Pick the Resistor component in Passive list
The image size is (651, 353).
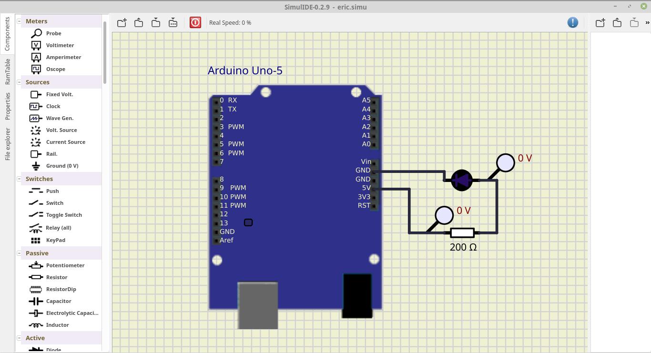click(56, 277)
